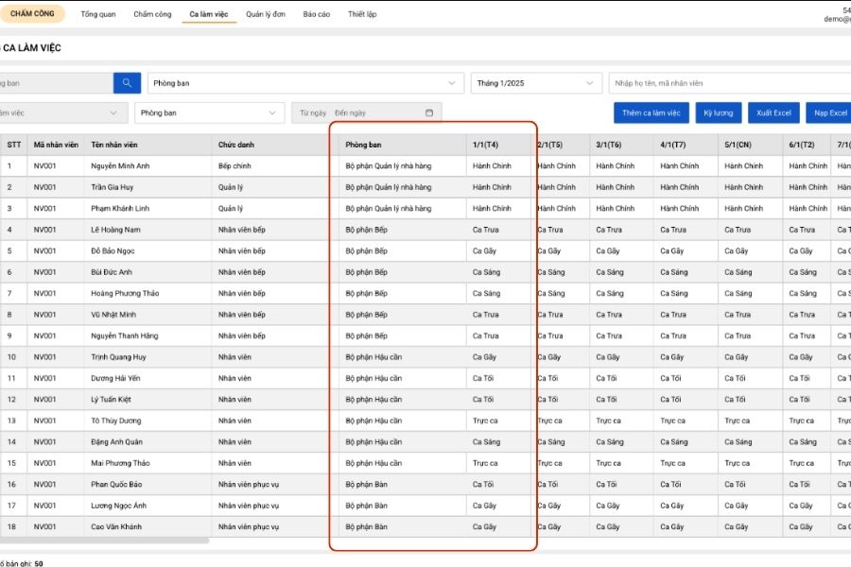Switch to the Tổng quan tab
The image size is (851, 567).
pos(98,14)
